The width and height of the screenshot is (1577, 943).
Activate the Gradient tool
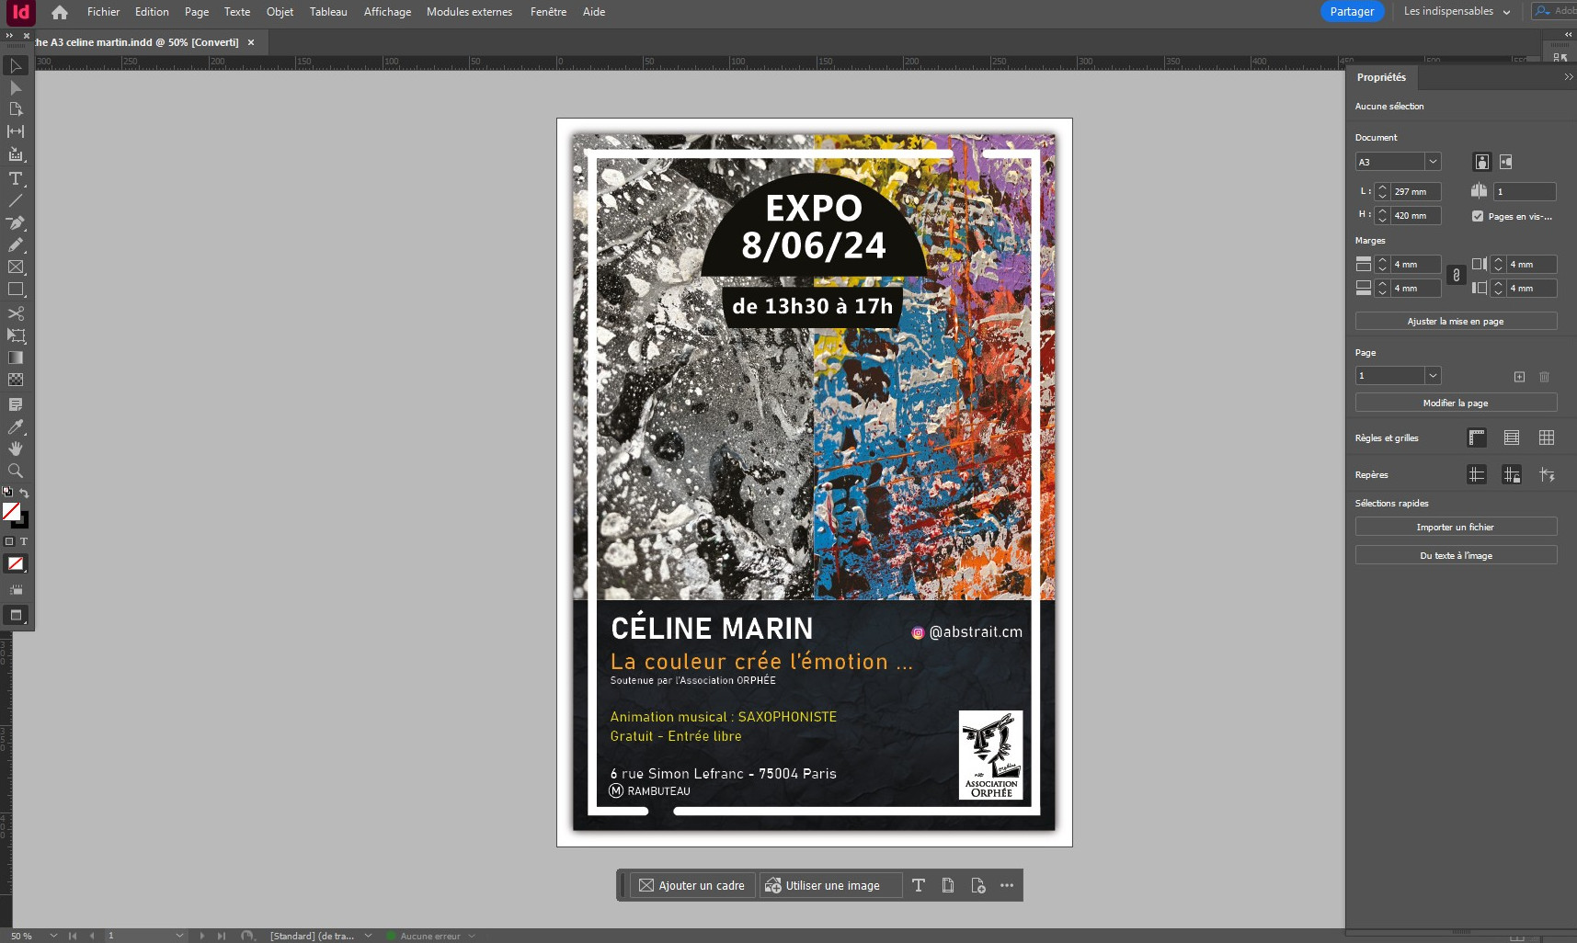coord(16,358)
